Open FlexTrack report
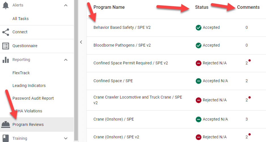 pyautogui.click(x=21, y=73)
